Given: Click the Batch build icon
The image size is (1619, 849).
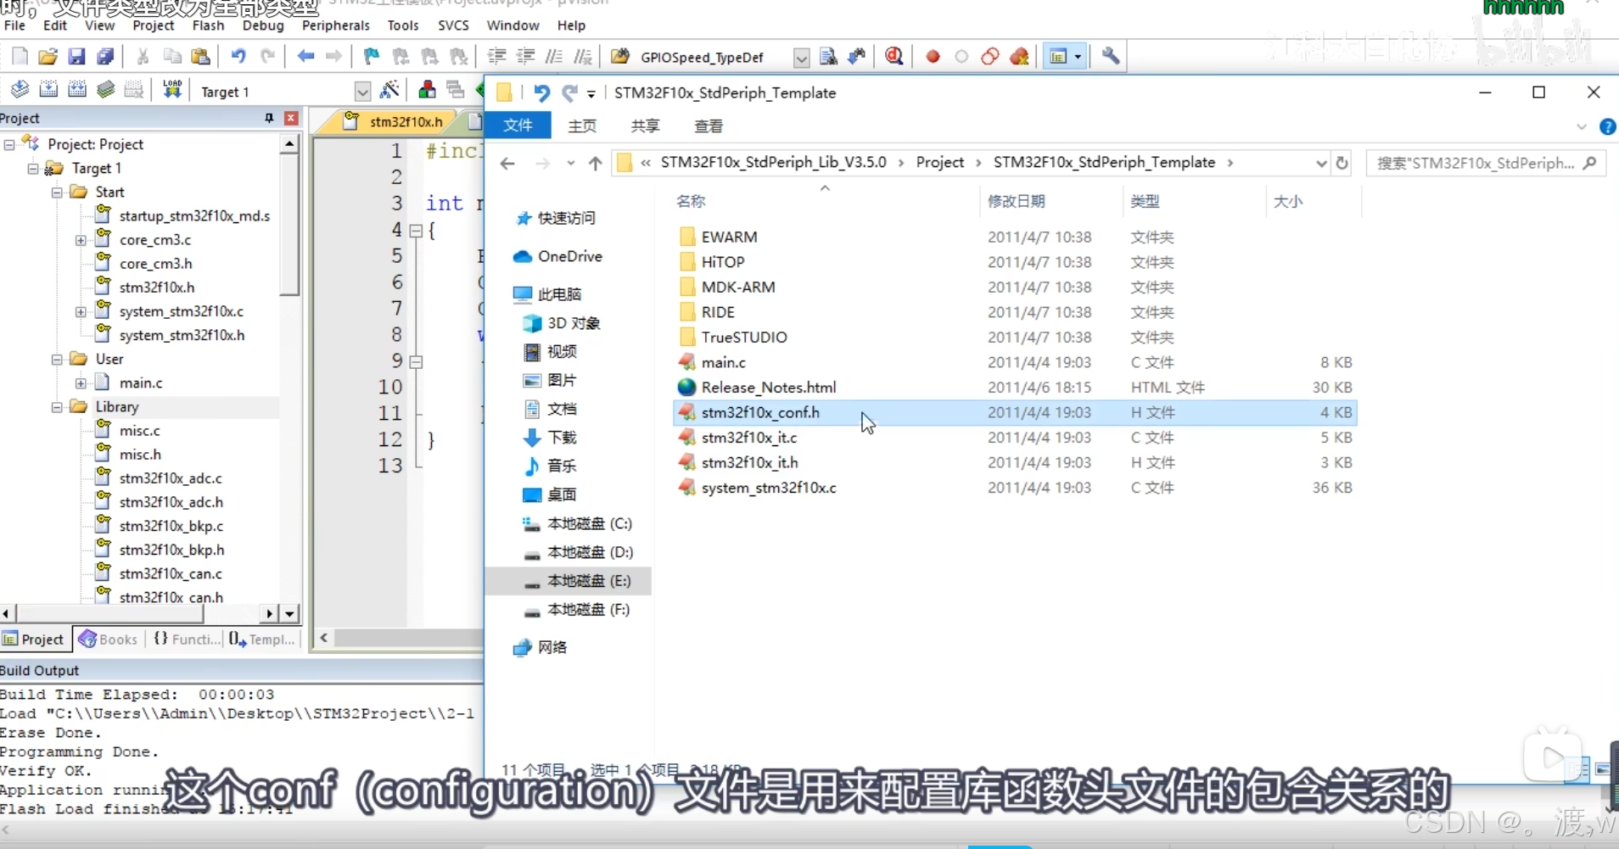Looking at the screenshot, I should (x=105, y=90).
